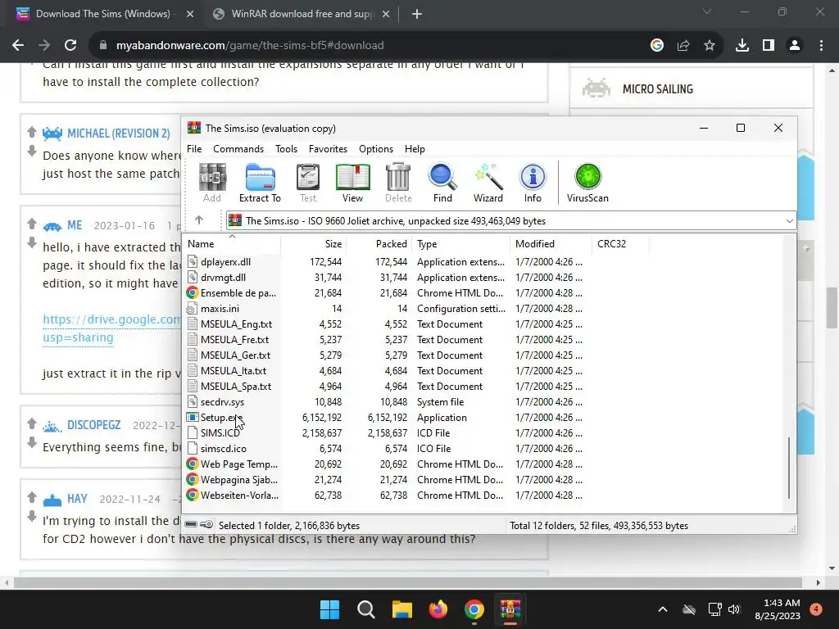Open the File menu
The height and width of the screenshot is (629, 839).
click(x=194, y=149)
